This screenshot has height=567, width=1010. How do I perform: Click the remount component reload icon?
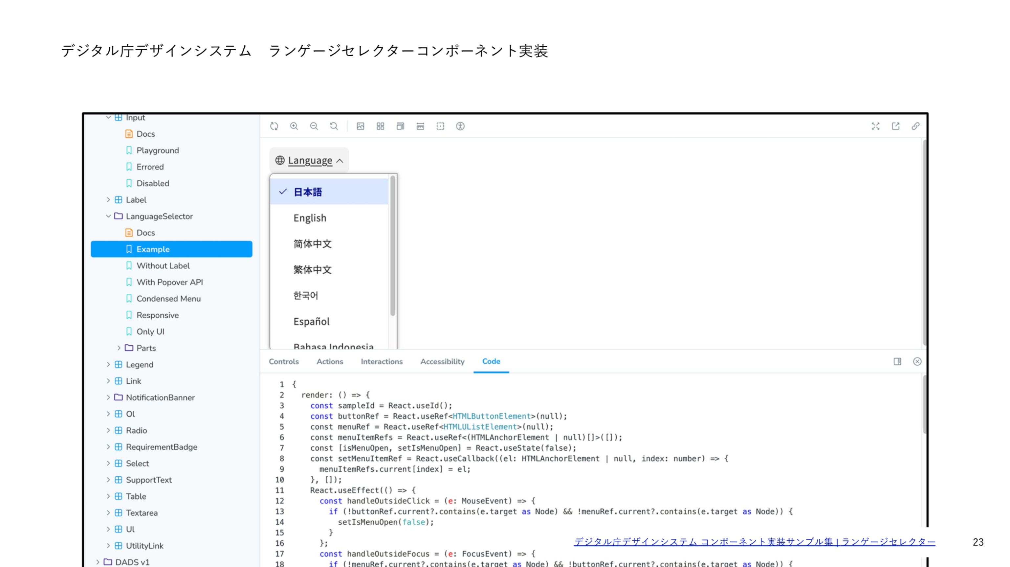274,126
